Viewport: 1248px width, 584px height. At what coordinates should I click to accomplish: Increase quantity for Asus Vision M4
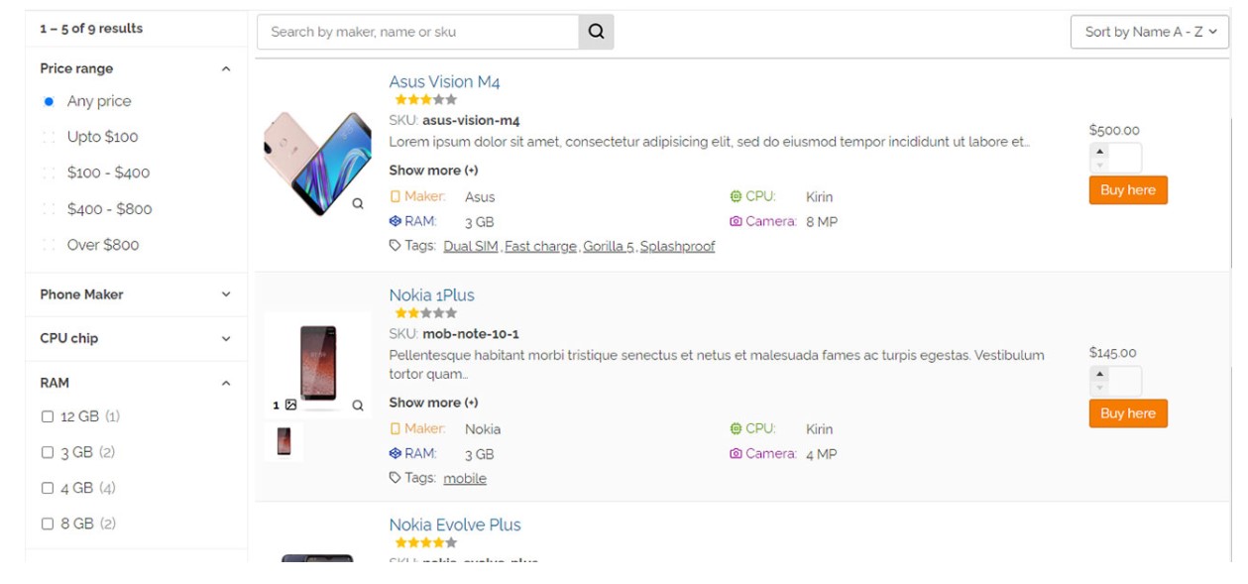point(1099,152)
